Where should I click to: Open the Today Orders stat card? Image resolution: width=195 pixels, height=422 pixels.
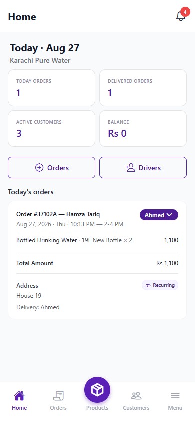(x=51, y=88)
